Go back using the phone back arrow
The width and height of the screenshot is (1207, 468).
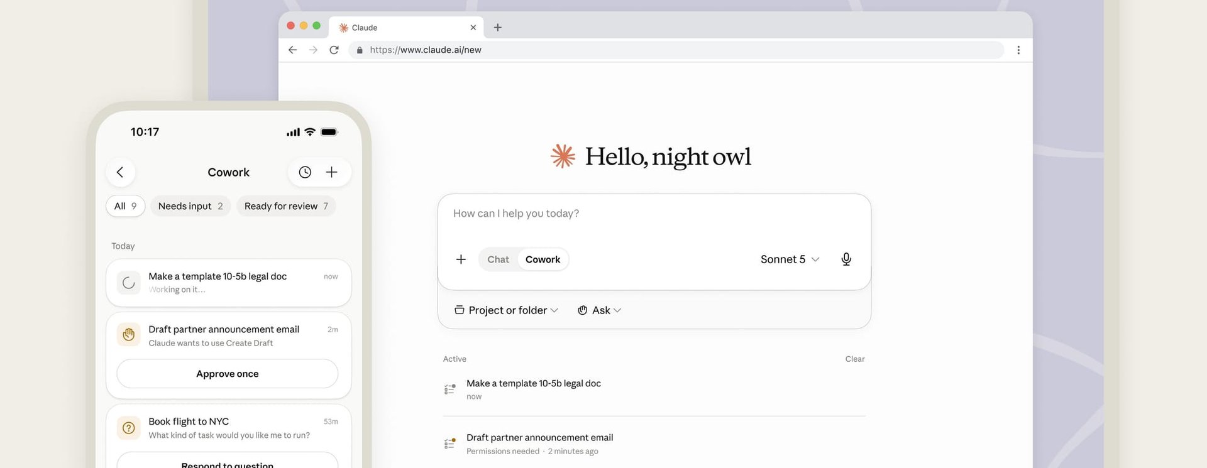click(120, 172)
